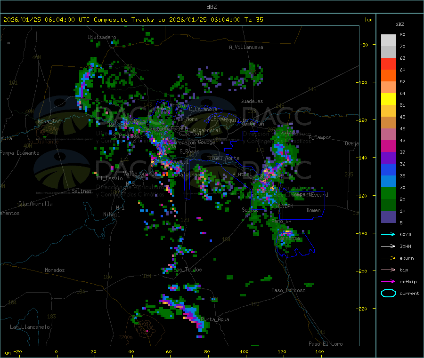This screenshot has width=424, height=358.
Task: Click the 'El_Desvio' map label
Action: click(110, 178)
